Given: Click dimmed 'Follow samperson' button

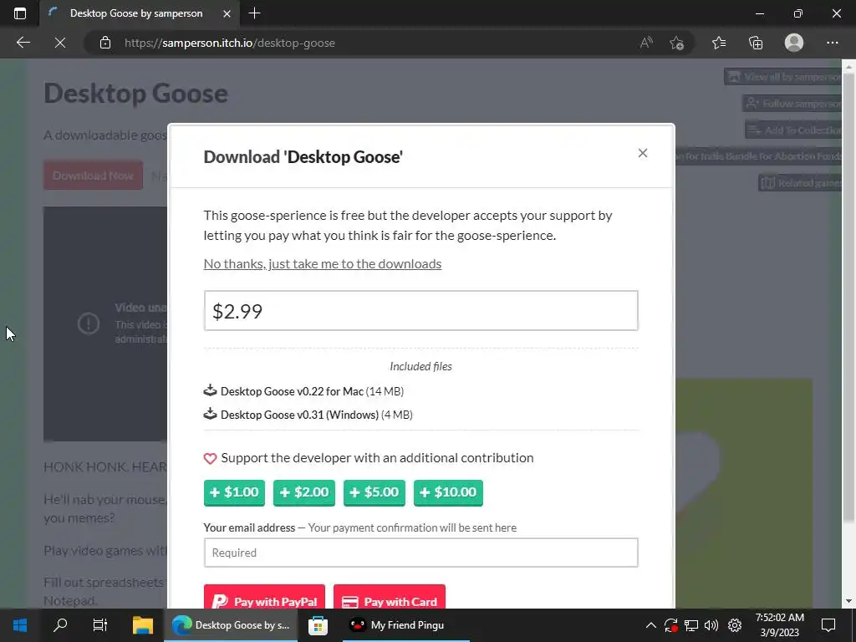Looking at the screenshot, I should [x=792, y=103].
